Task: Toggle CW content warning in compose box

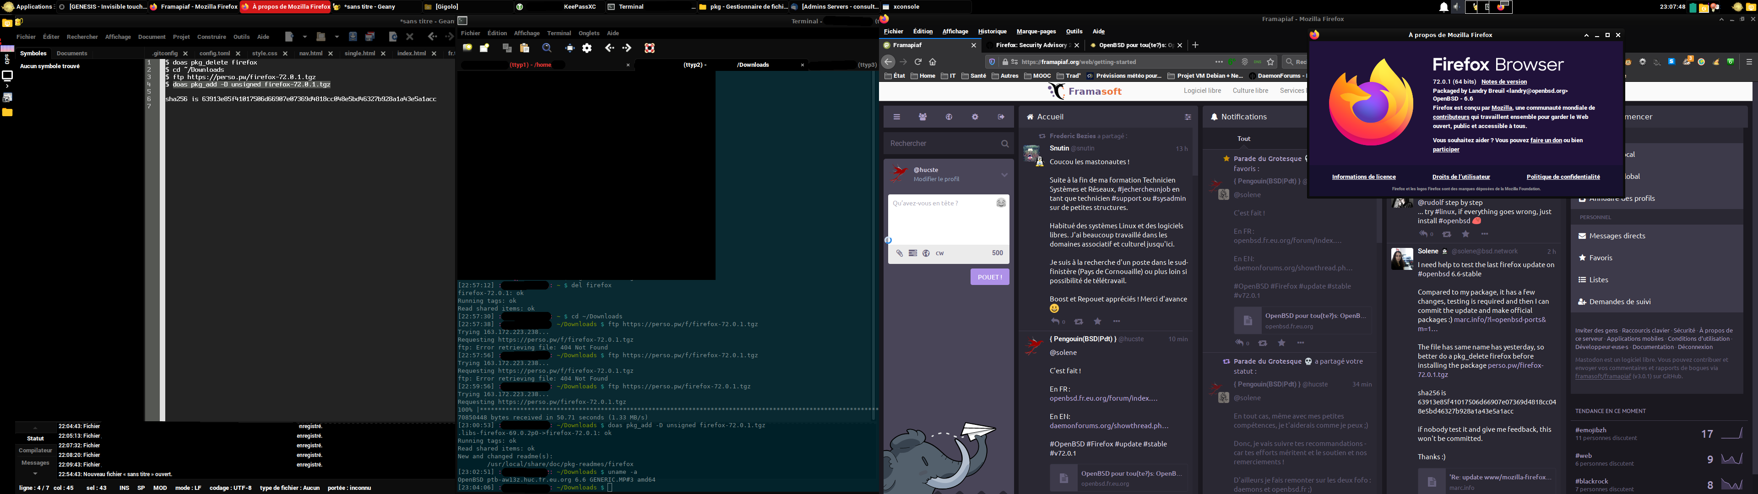Action: coord(940,253)
